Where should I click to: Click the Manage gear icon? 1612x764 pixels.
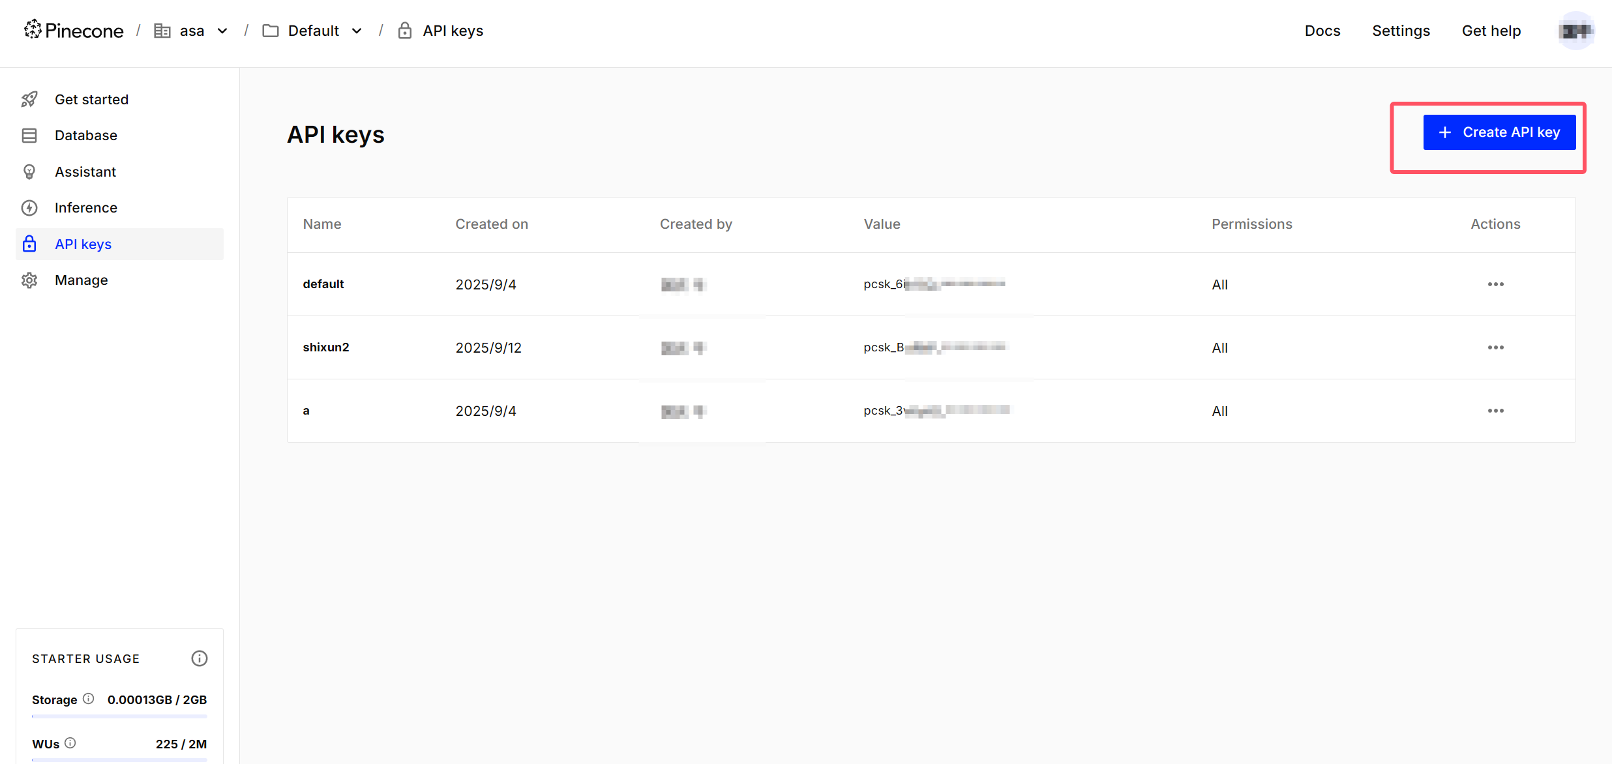click(29, 280)
